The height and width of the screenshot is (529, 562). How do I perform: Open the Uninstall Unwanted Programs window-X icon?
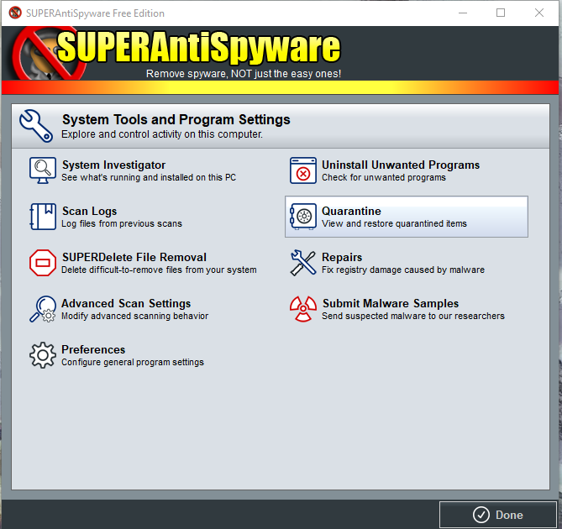coord(303,170)
